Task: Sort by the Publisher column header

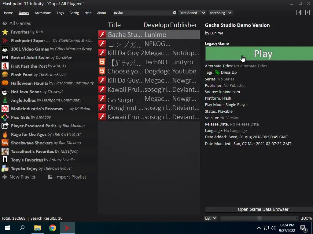Action: click(183, 25)
